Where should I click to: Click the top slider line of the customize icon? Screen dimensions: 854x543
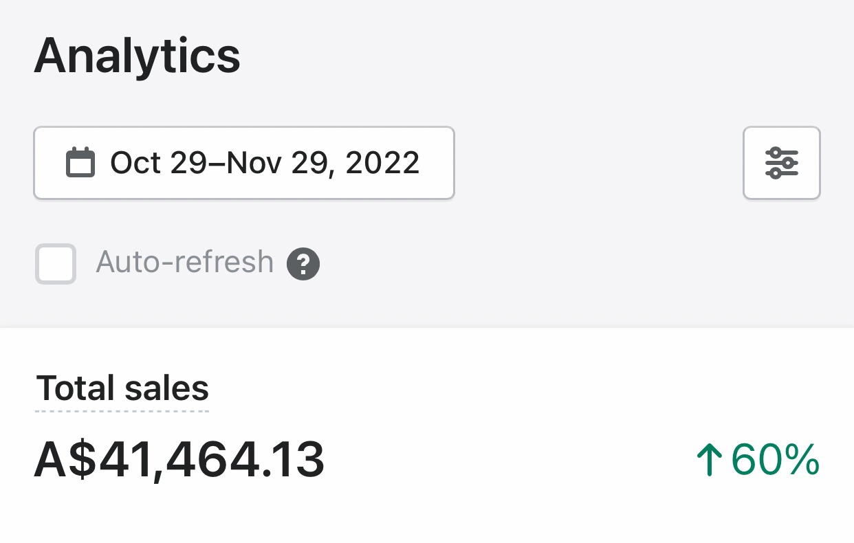coord(782,153)
